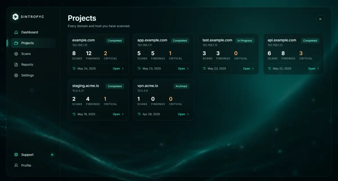Click the vpn.acme.io project title

pyautogui.click(x=148, y=86)
